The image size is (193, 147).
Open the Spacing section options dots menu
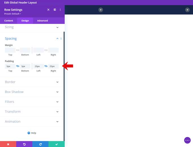61,38
